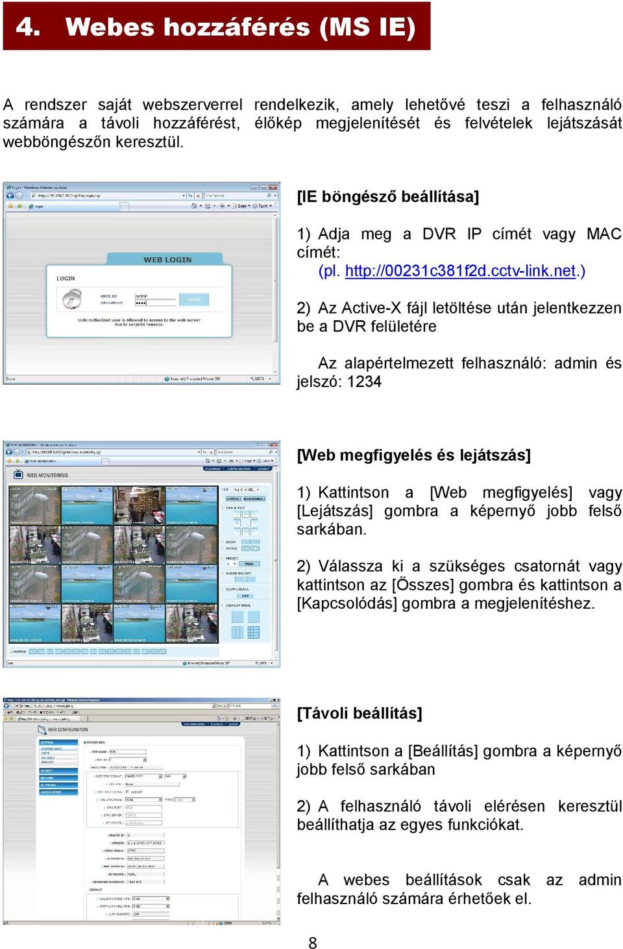Select column-split display mode icon
Screen dimensions: 623x949
pos(238,633)
